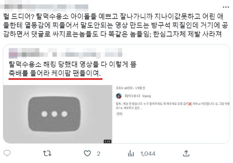Click the 1,044 view count number
The height and width of the screenshot is (163, 233).
(148, 154)
